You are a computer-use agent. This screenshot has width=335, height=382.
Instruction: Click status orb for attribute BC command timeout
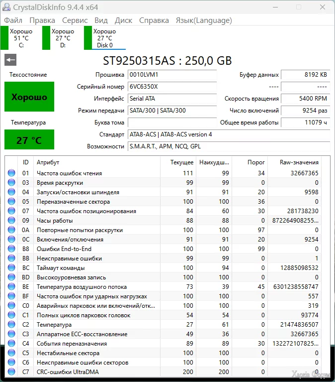click(x=11, y=268)
